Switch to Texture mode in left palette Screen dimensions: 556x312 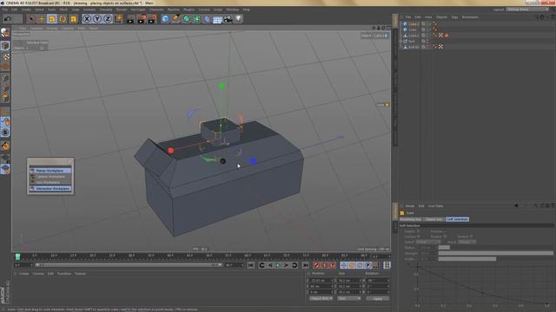tap(5, 55)
